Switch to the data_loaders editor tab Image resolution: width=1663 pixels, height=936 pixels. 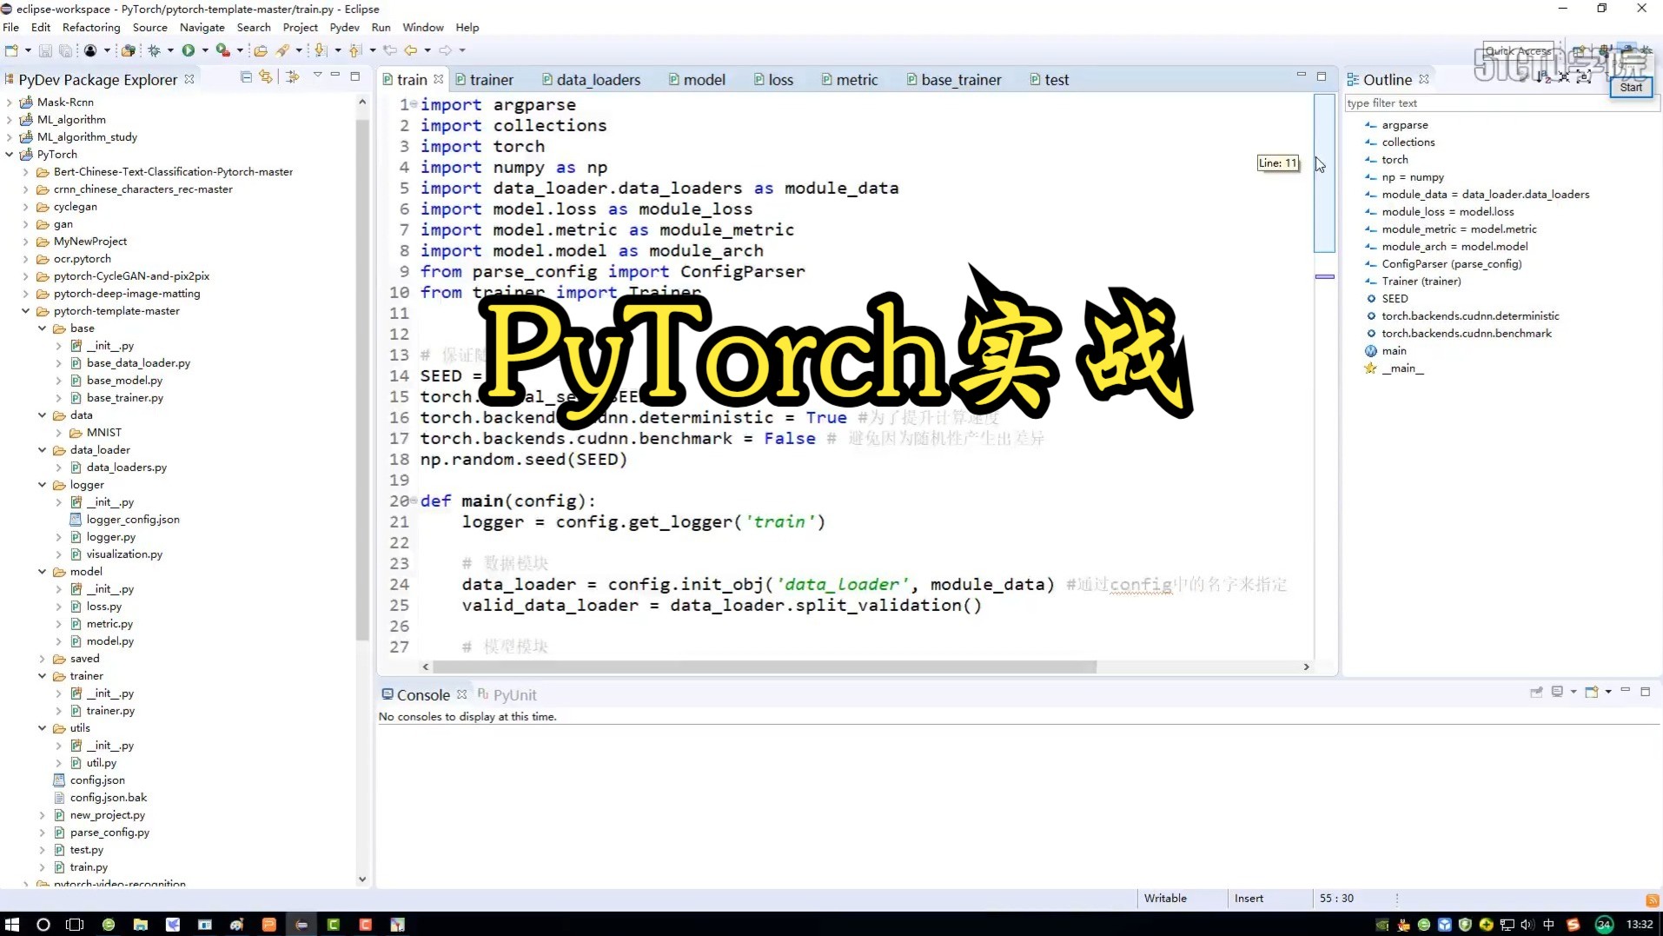(591, 80)
